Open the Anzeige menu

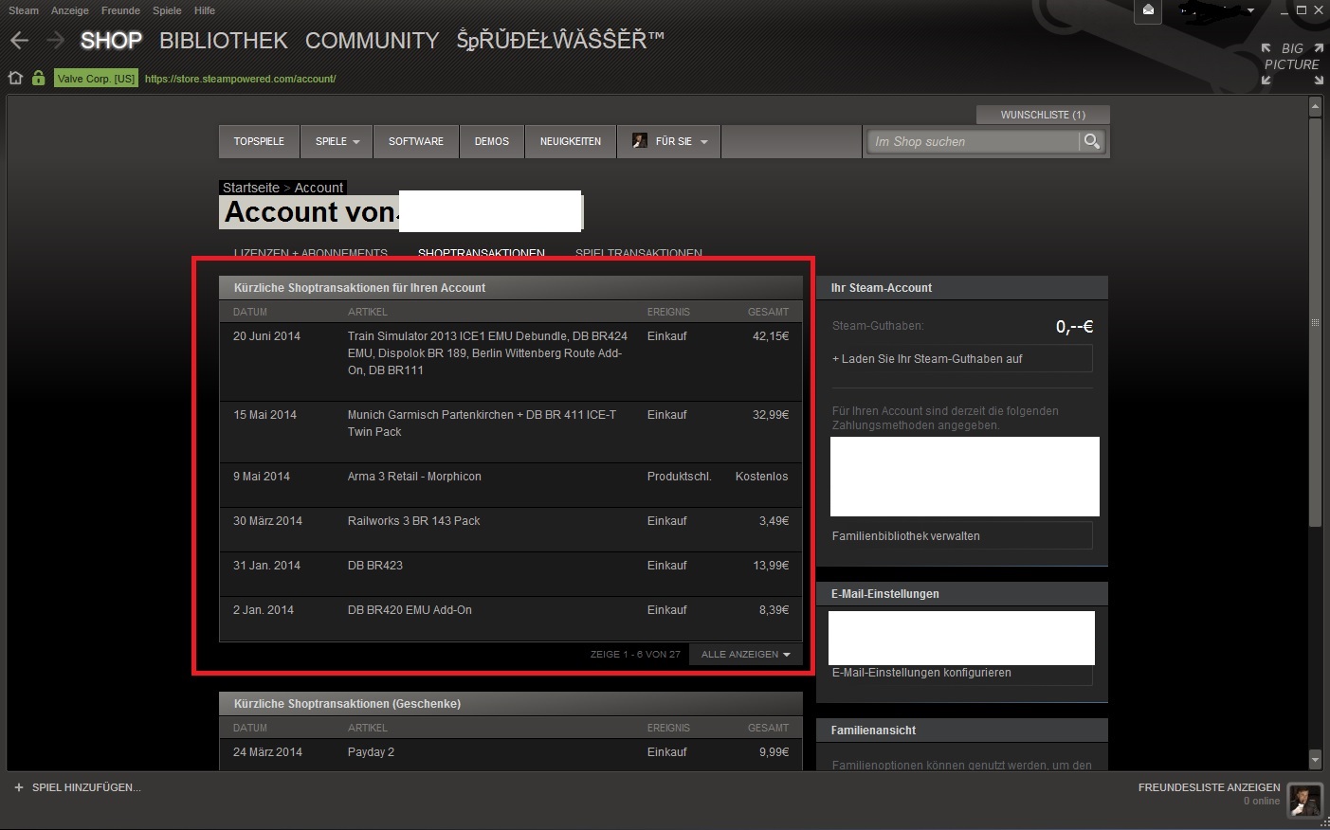(x=70, y=10)
